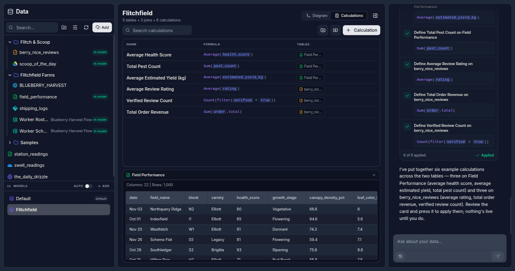Click the station_readings file icon
515x271 pixels.
10,154
